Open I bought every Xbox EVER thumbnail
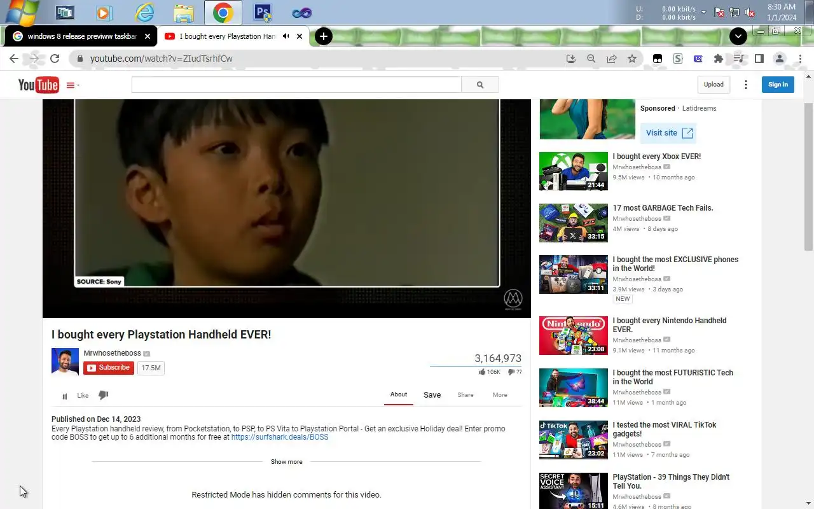This screenshot has height=509, width=814. 574,171
